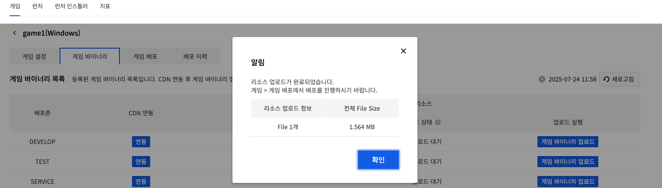The height and width of the screenshot is (188, 662).
Task: Click 게임 바이너리 업로드 in the DEVELOP row
Action: 568,142
